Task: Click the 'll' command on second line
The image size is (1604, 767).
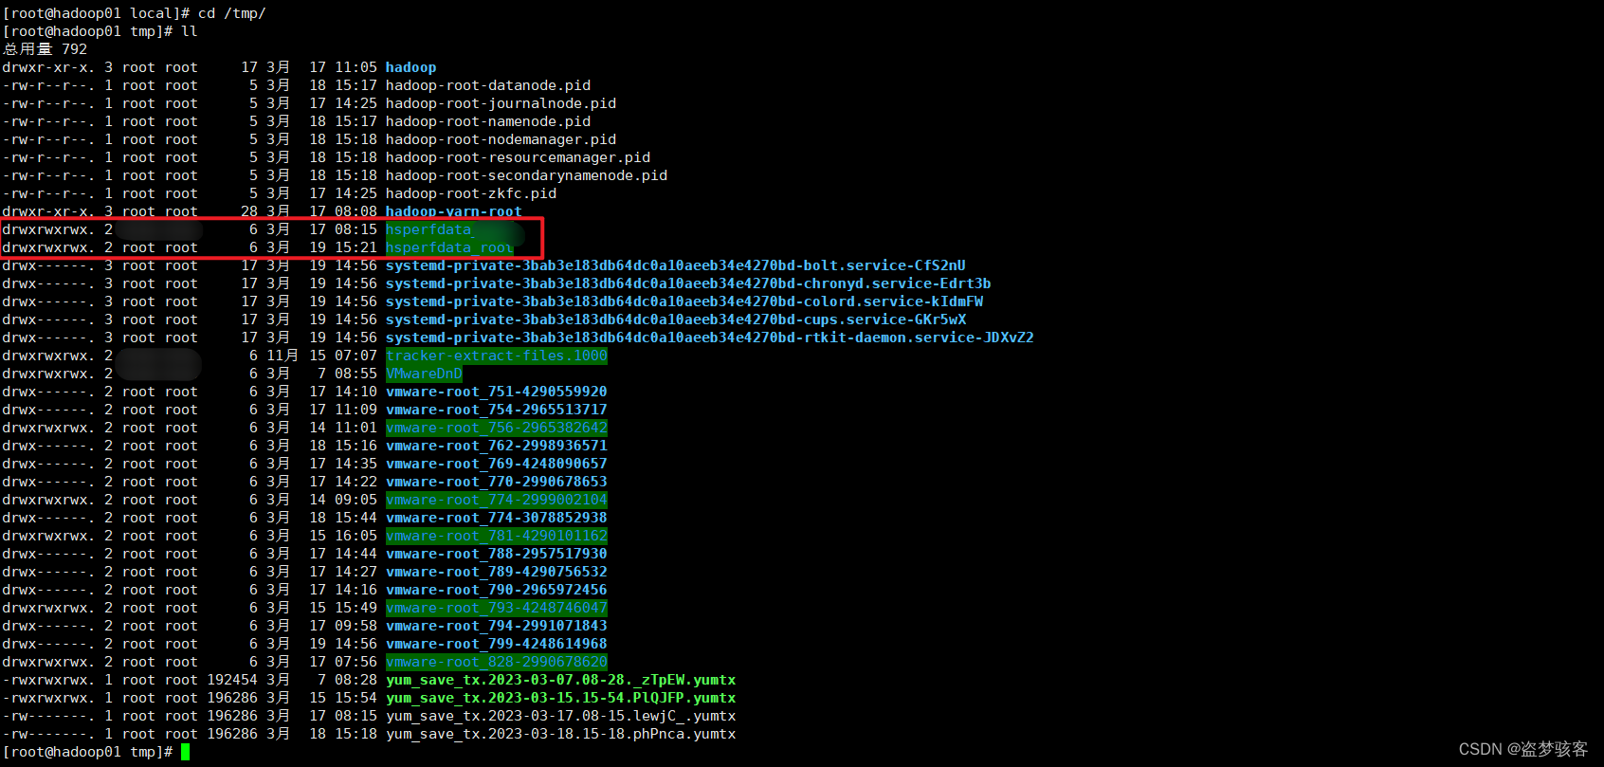Action: 190,31
